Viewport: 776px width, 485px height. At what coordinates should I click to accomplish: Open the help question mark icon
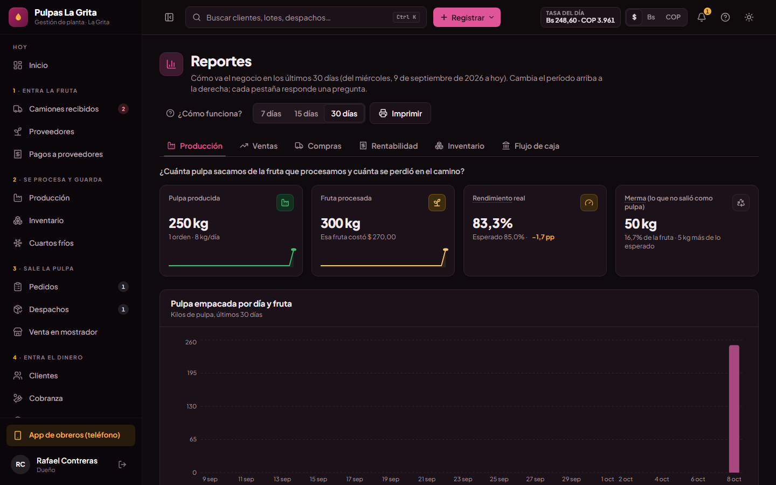tap(725, 17)
